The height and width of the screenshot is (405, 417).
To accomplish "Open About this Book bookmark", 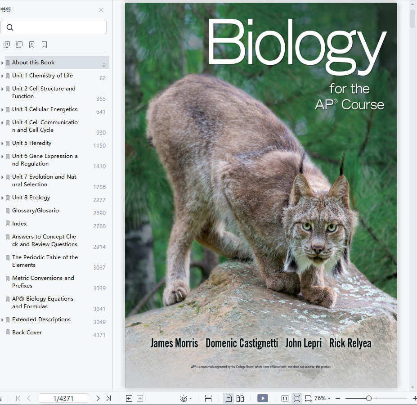I will 33,63.
